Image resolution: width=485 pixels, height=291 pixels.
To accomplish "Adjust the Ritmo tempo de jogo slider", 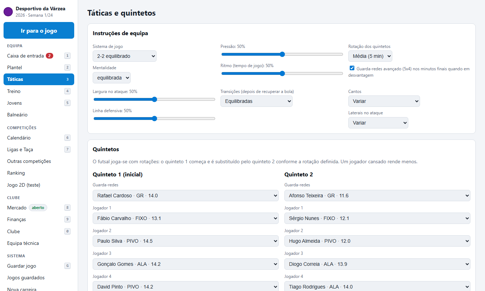I will point(282,73).
